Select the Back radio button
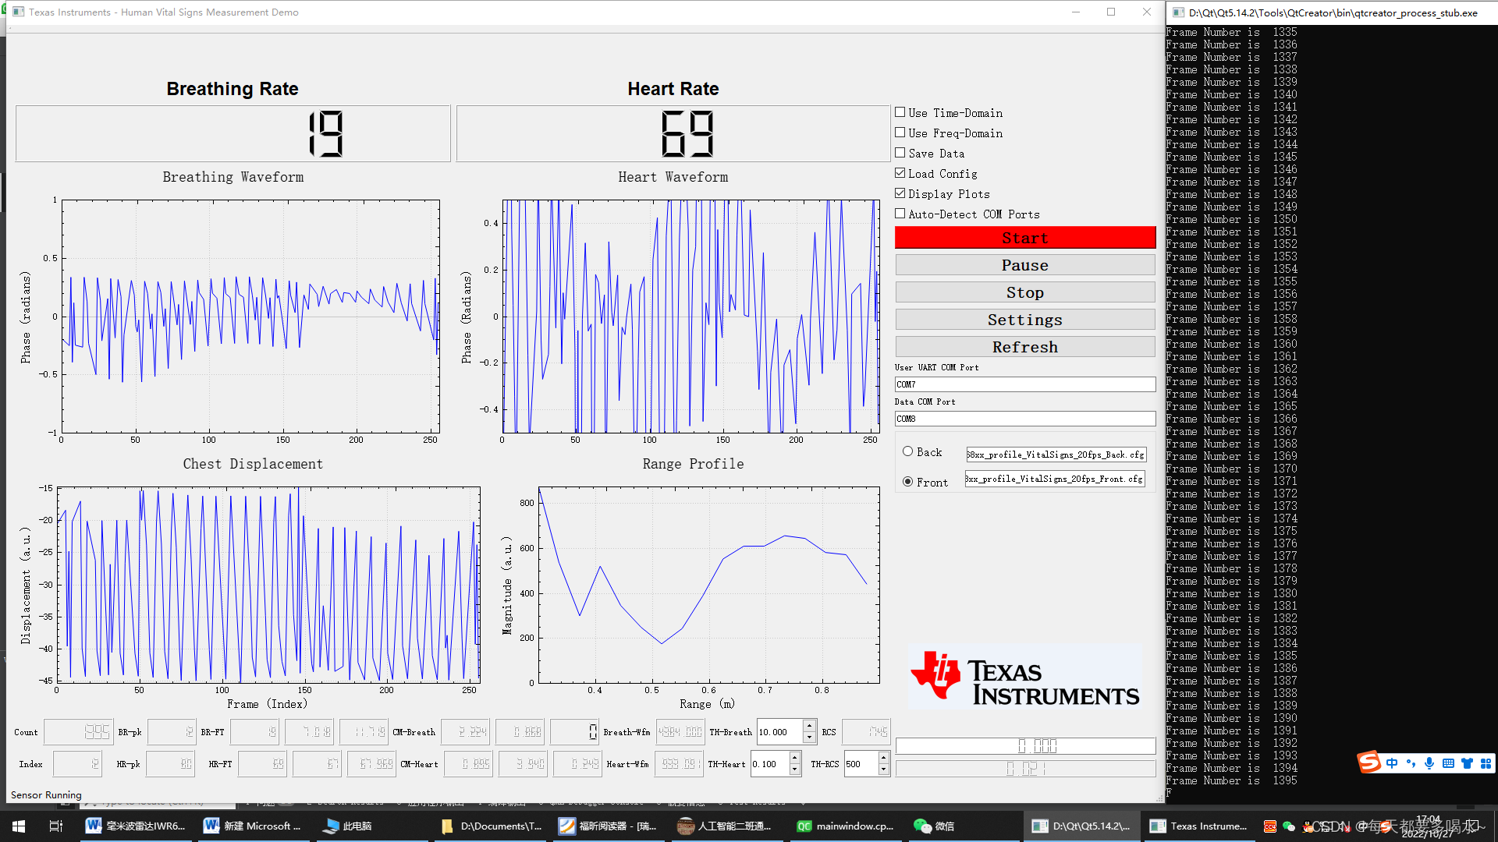This screenshot has width=1498, height=842. 907,451
